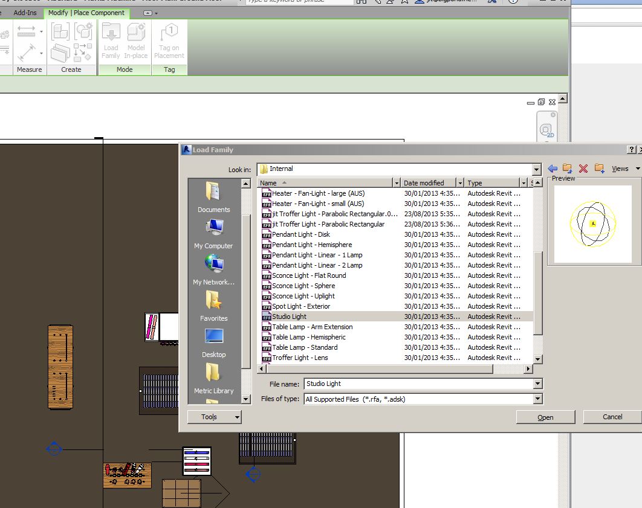Open My Computer in places bar
The image size is (642, 508).
click(x=214, y=234)
